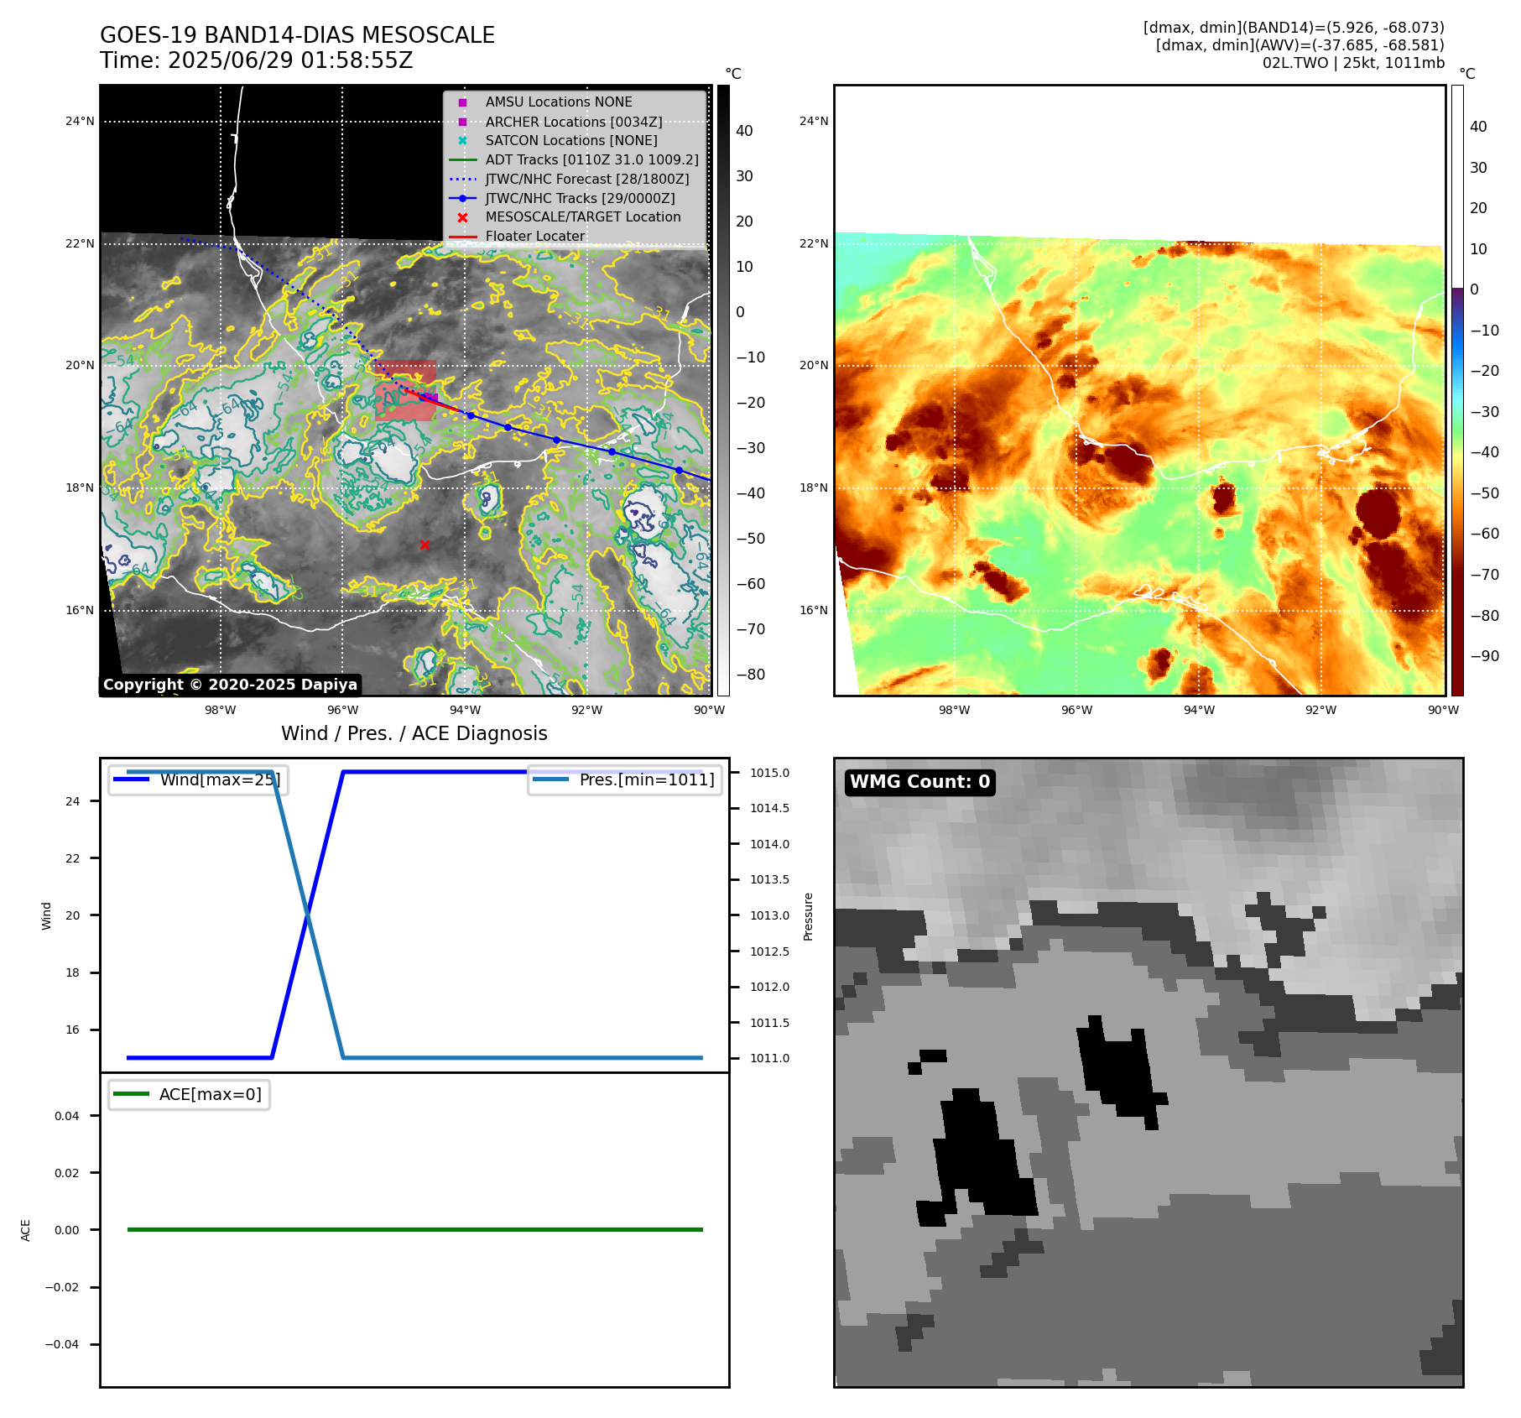Click the 'Copyright © 2020-2025 Dapiya' label

click(x=230, y=685)
